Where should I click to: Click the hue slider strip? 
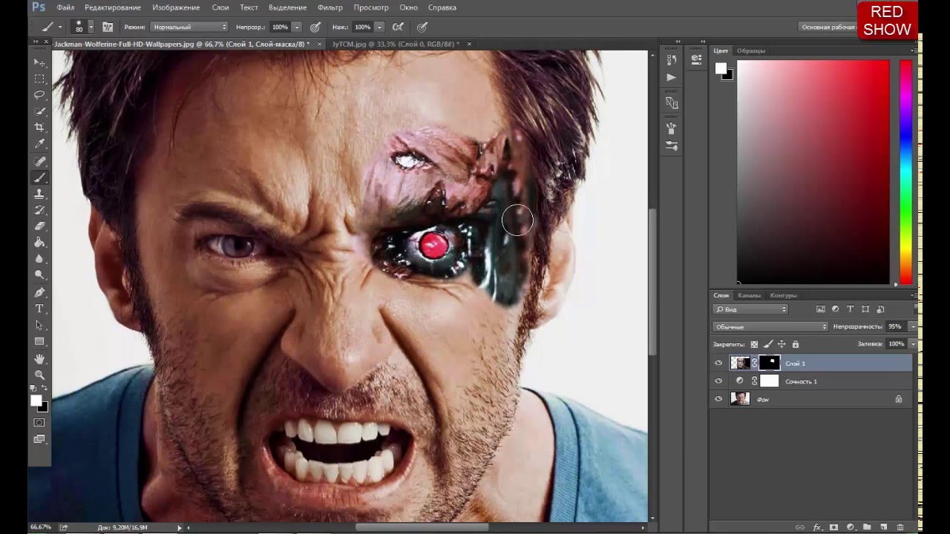pyautogui.click(x=905, y=172)
